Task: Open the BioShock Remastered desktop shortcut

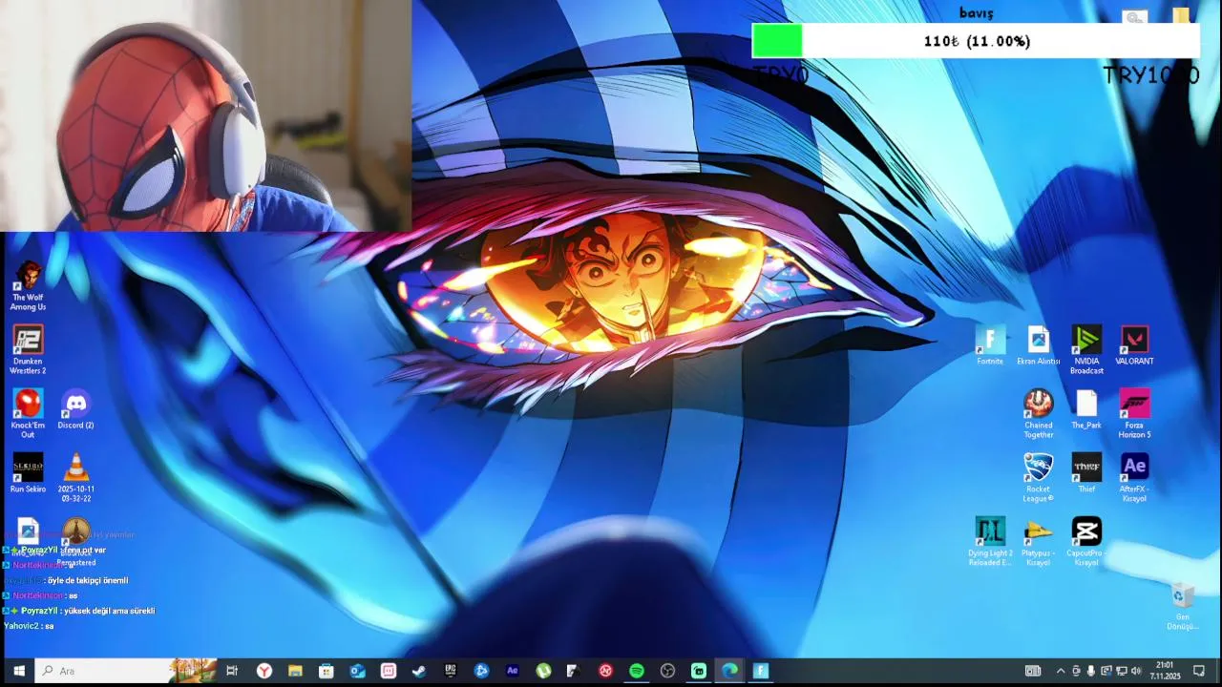Action: 75,541
